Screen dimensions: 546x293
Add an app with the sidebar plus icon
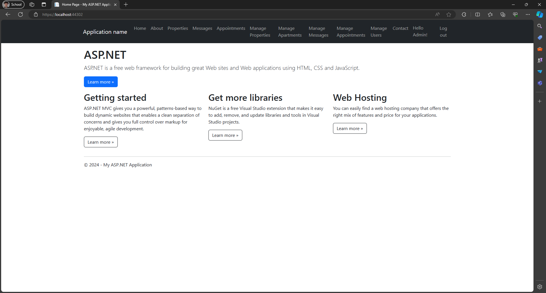click(x=540, y=101)
